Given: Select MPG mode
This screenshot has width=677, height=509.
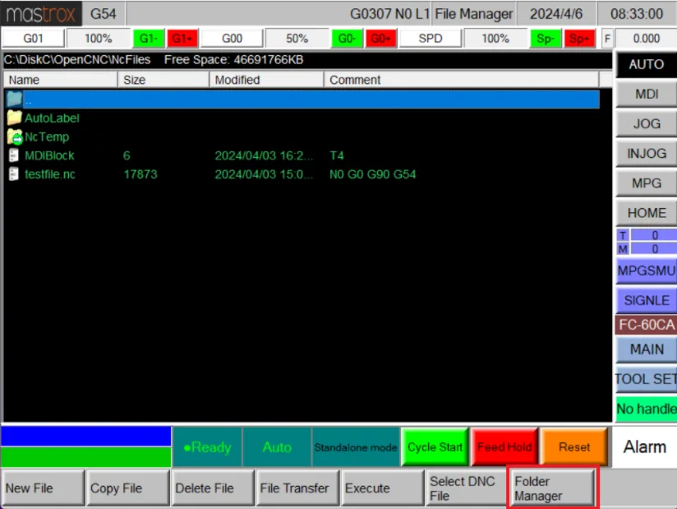Looking at the screenshot, I should point(646,183).
